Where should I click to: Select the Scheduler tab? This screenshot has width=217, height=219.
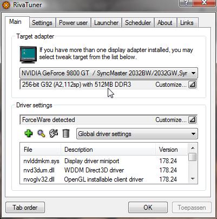point(138,23)
